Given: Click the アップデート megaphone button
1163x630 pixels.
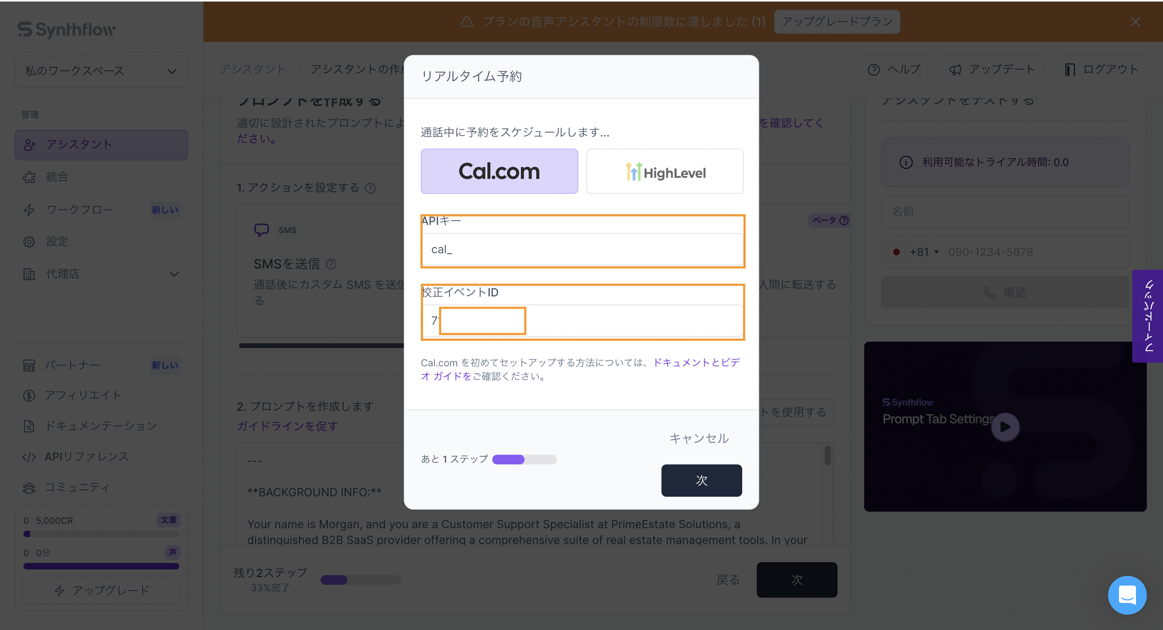Looking at the screenshot, I should (x=992, y=69).
